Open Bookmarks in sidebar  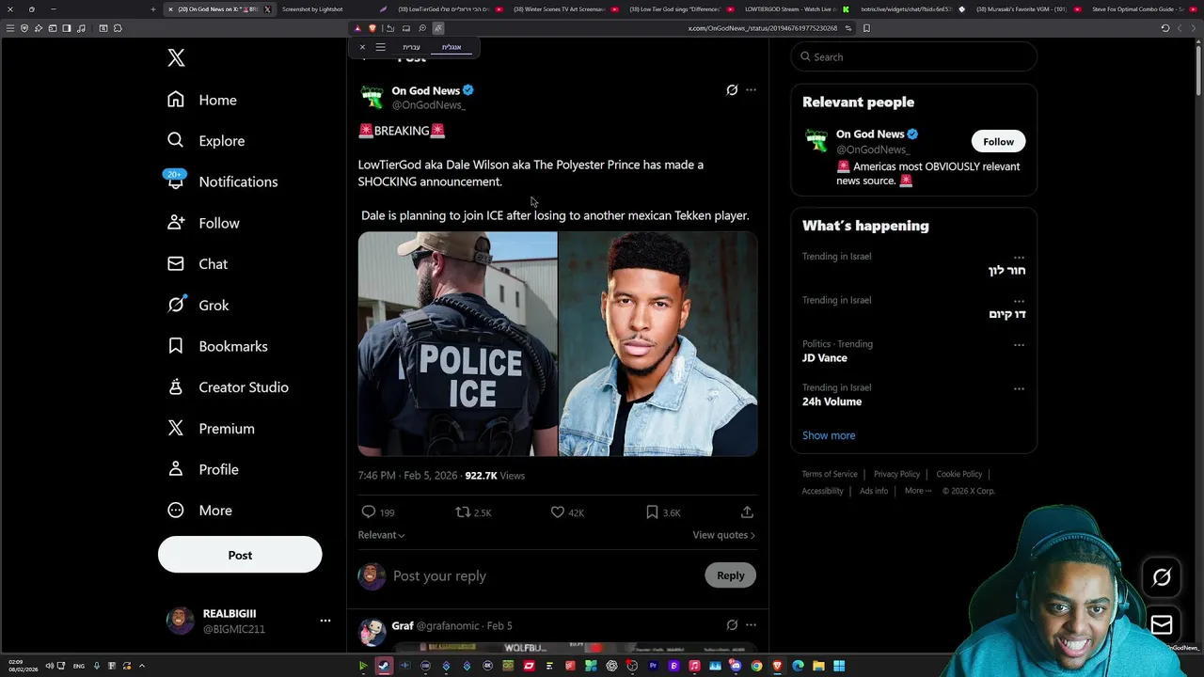tap(217, 346)
